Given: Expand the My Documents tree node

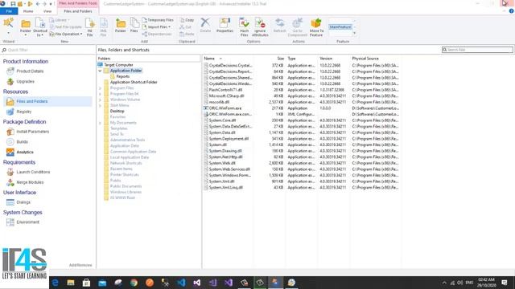Looking at the screenshot, I should point(100,123).
